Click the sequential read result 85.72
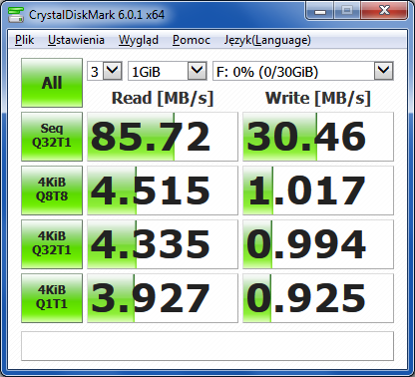 [163, 137]
